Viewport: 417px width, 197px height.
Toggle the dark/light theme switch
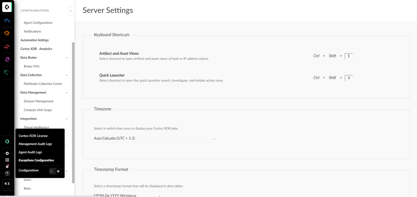pos(55,171)
